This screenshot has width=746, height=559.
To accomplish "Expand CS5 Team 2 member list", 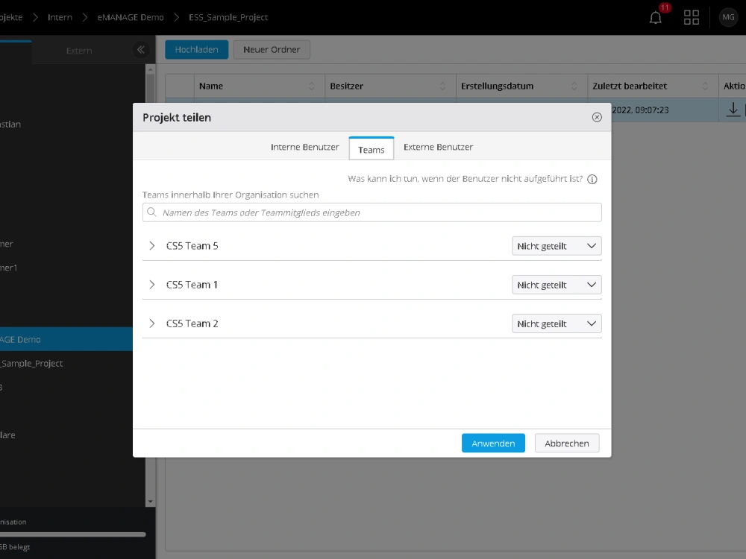I will coord(151,323).
